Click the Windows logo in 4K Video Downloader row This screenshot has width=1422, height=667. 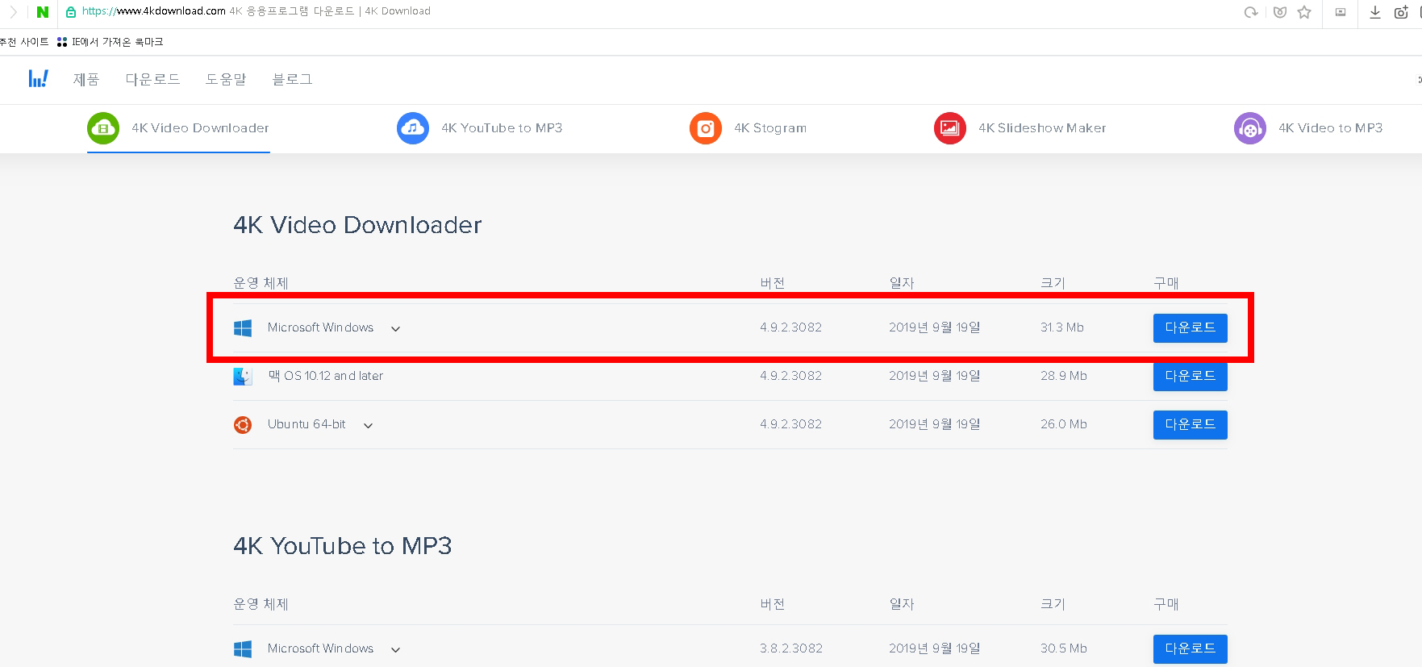[x=243, y=328]
